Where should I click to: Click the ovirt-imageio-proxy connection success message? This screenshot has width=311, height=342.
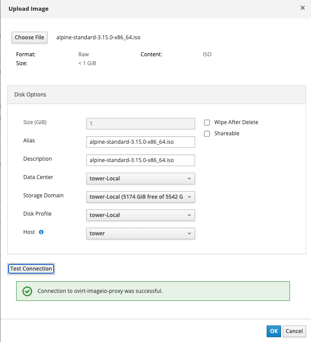pyautogui.click(x=100, y=291)
